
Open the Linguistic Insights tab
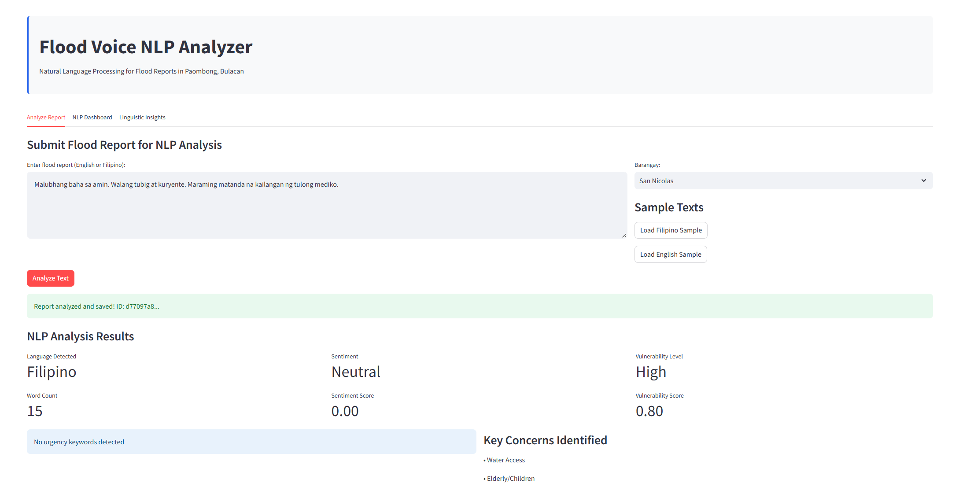[142, 117]
